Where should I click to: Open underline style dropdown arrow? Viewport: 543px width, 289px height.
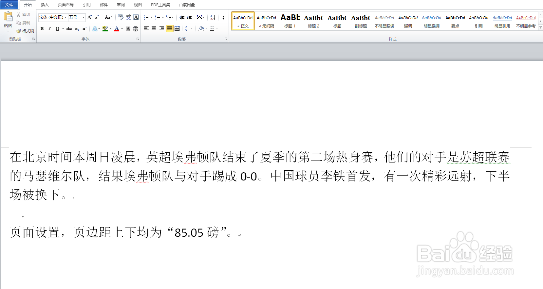pyautogui.click(x=63, y=29)
